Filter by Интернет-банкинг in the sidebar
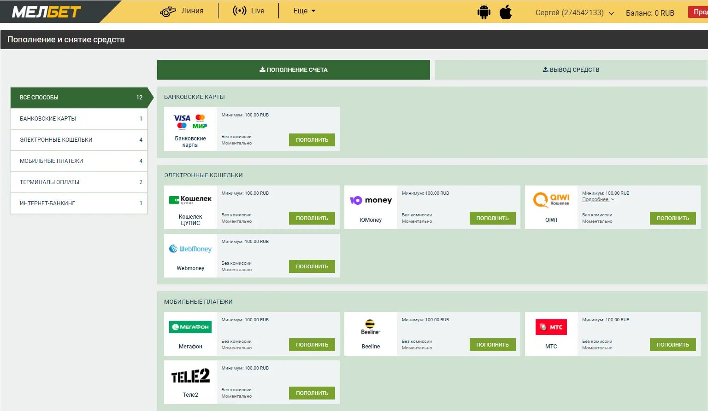Screen dimensions: 708x411 [79, 203]
